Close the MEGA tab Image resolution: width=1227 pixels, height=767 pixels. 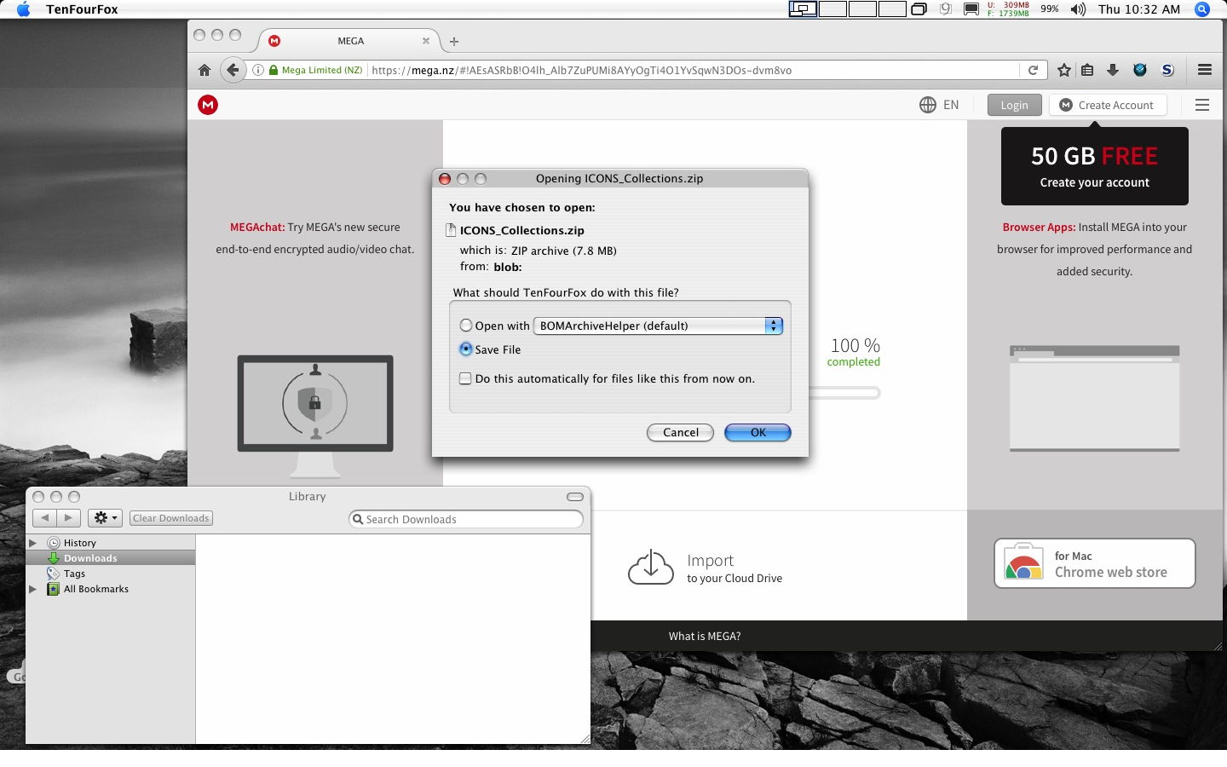coord(426,41)
